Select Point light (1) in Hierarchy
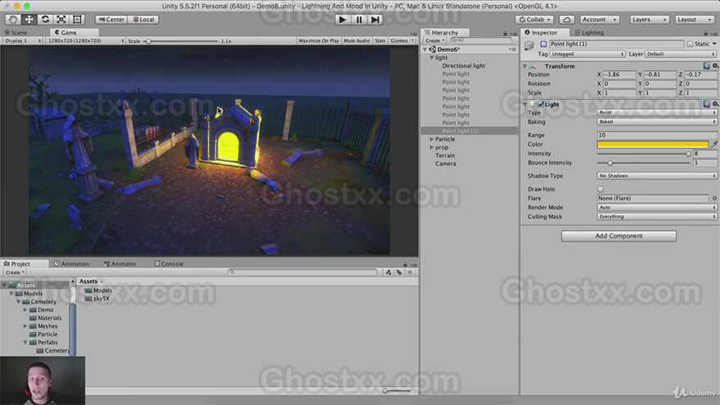This screenshot has height=405, width=720. (460, 131)
